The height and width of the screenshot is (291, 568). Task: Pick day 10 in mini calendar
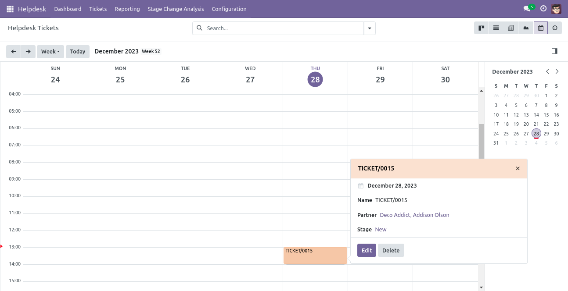496,115
